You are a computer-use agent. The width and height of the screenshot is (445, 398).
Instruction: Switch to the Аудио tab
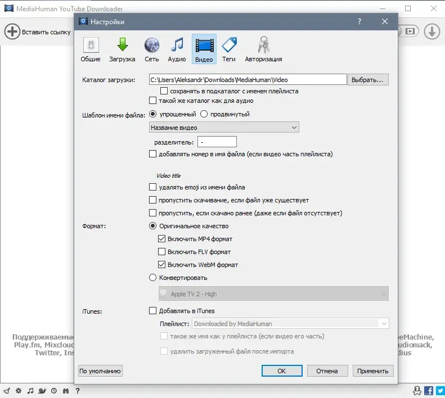(x=177, y=49)
